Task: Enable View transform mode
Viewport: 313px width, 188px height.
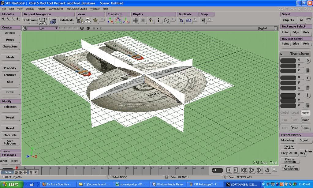Action: click(305, 113)
